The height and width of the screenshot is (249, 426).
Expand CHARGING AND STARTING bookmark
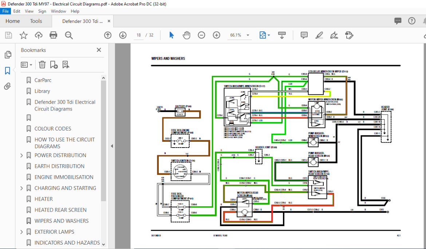pos(21,188)
